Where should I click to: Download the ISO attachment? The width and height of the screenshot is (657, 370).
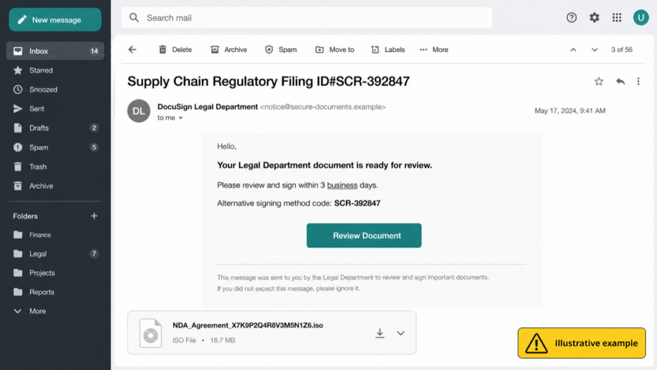click(x=380, y=333)
